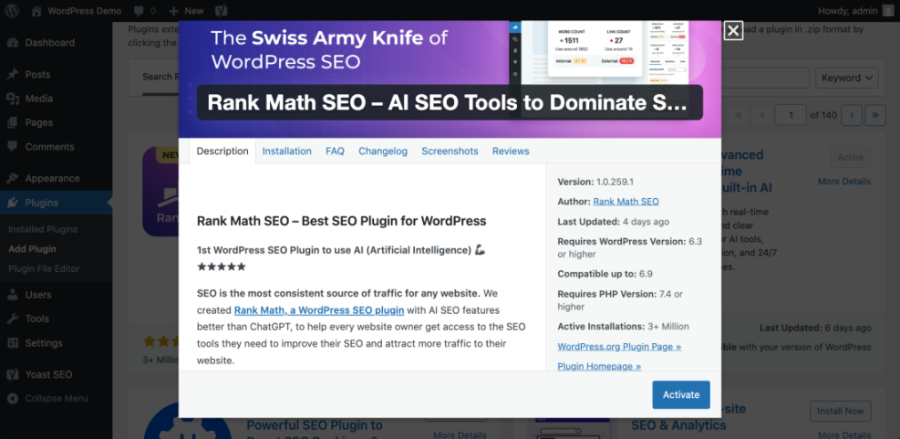Go to next page of plugin results
The height and width of the screenshot is (439, 900).
(x=852, y=115)
